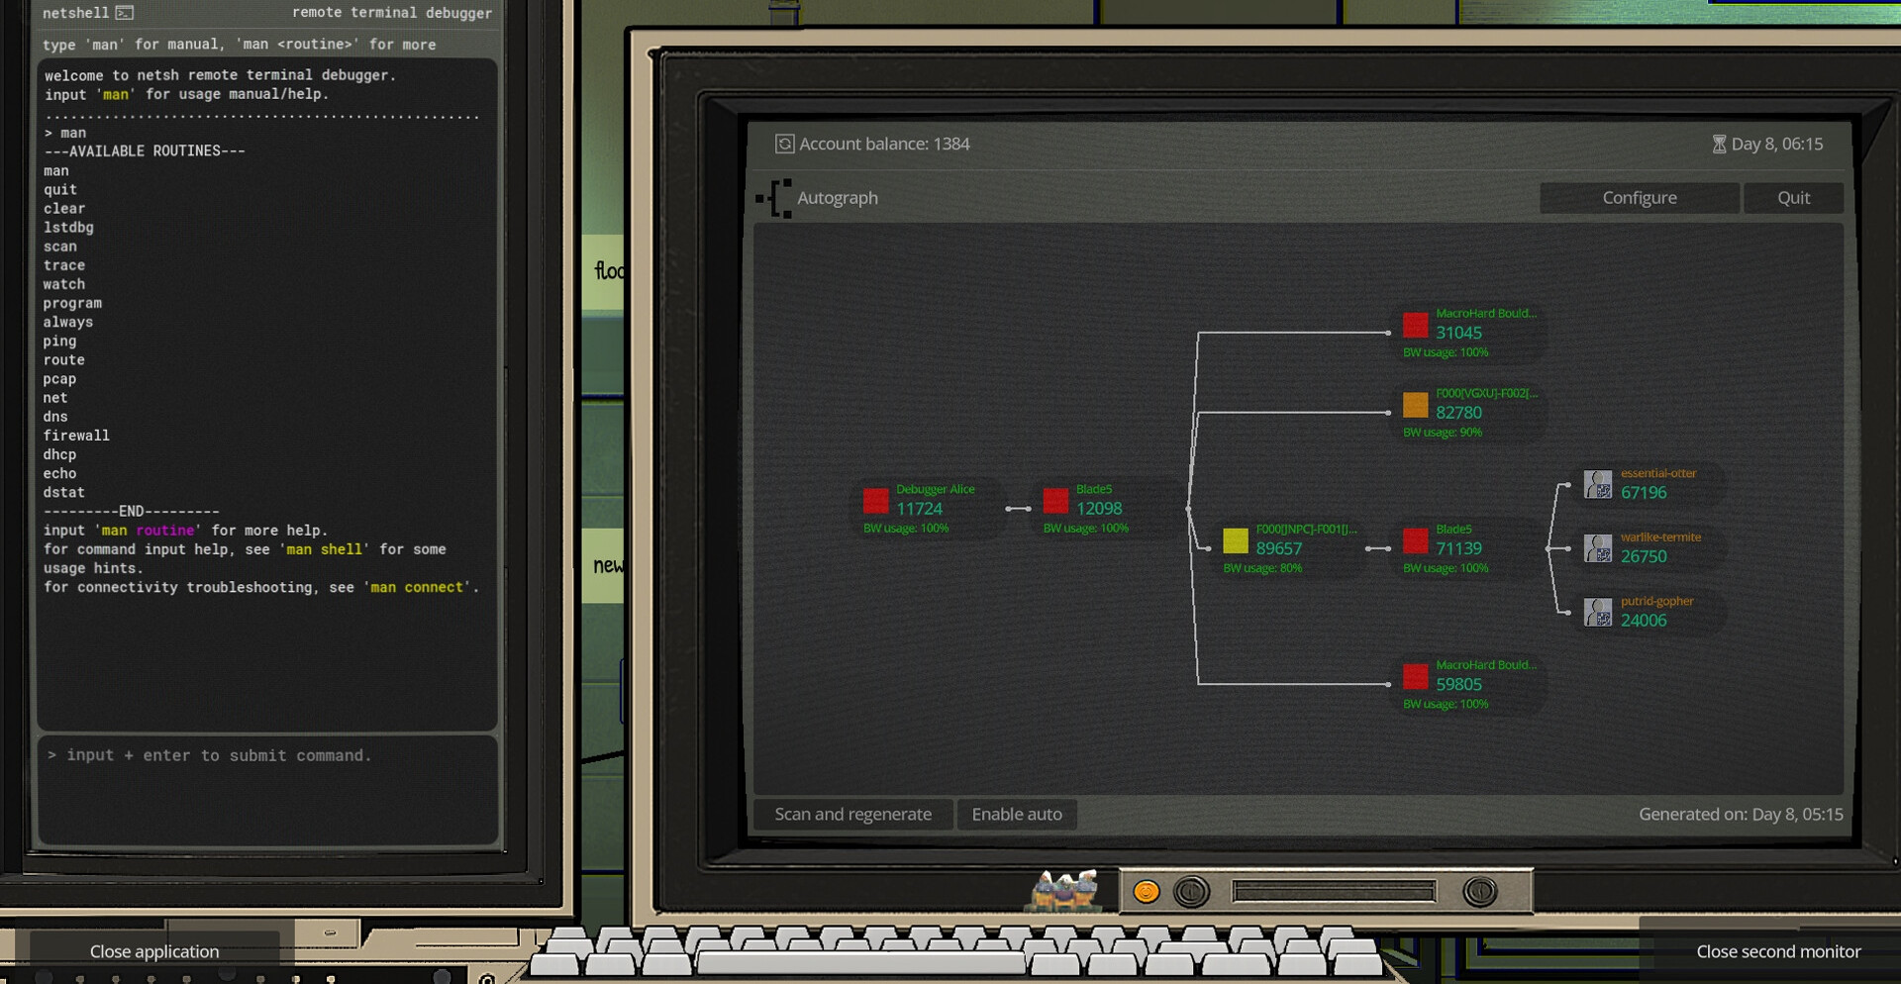Click the MacroHard node 31045 red square

pos(1415,325)
